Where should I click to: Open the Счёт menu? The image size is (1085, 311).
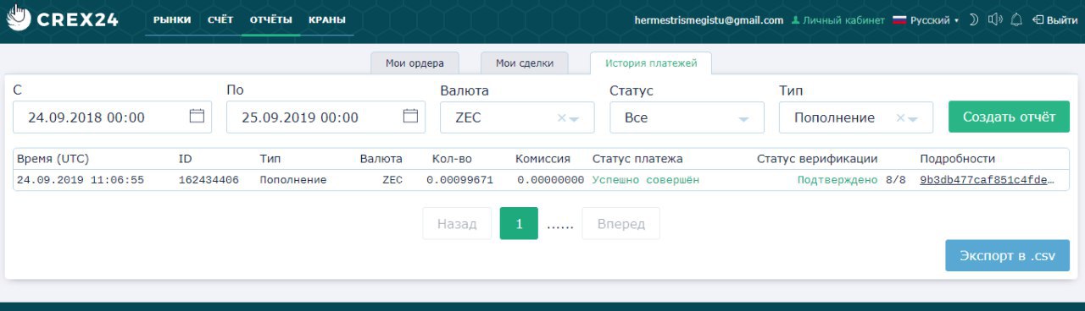[x=220, y=19]
